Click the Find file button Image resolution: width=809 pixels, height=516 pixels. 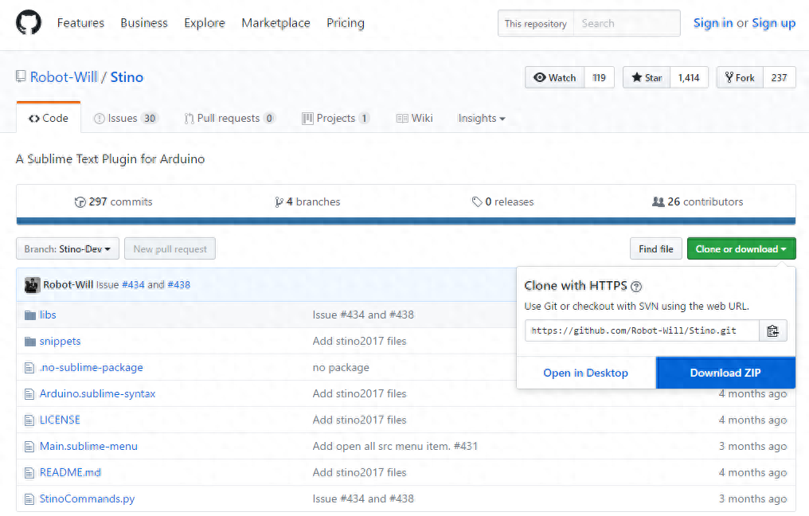[656, 248]
